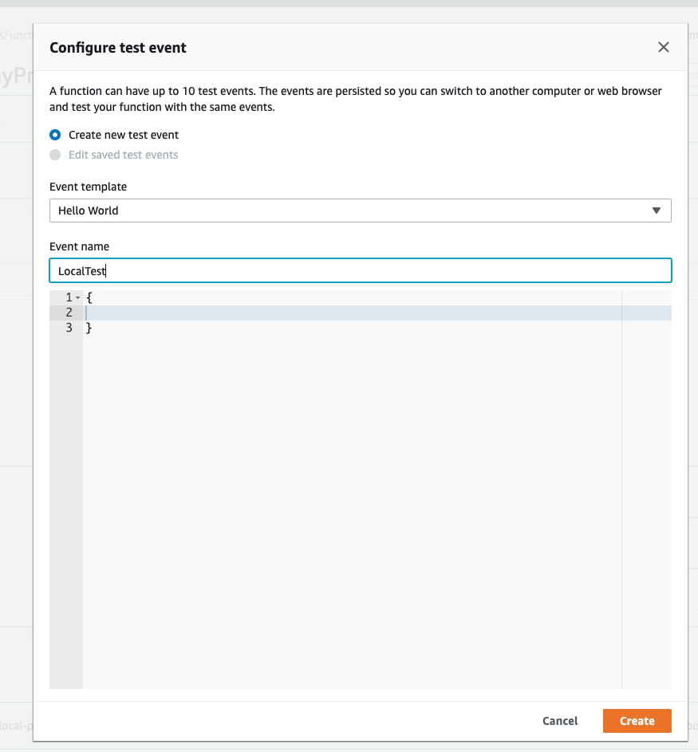Click the Event template dropdown arrow

click(657, 211)
